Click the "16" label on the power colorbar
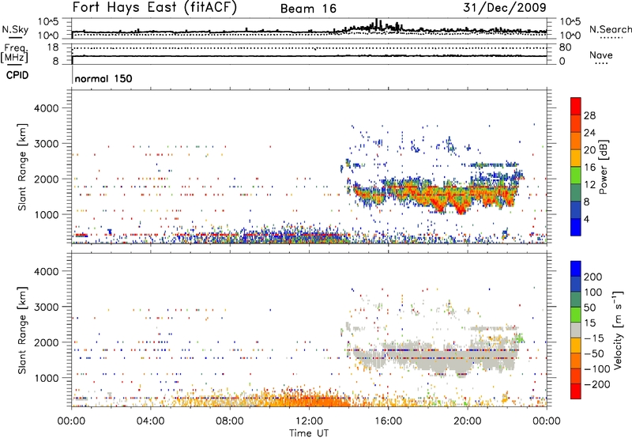 click(x=589, y=168)
